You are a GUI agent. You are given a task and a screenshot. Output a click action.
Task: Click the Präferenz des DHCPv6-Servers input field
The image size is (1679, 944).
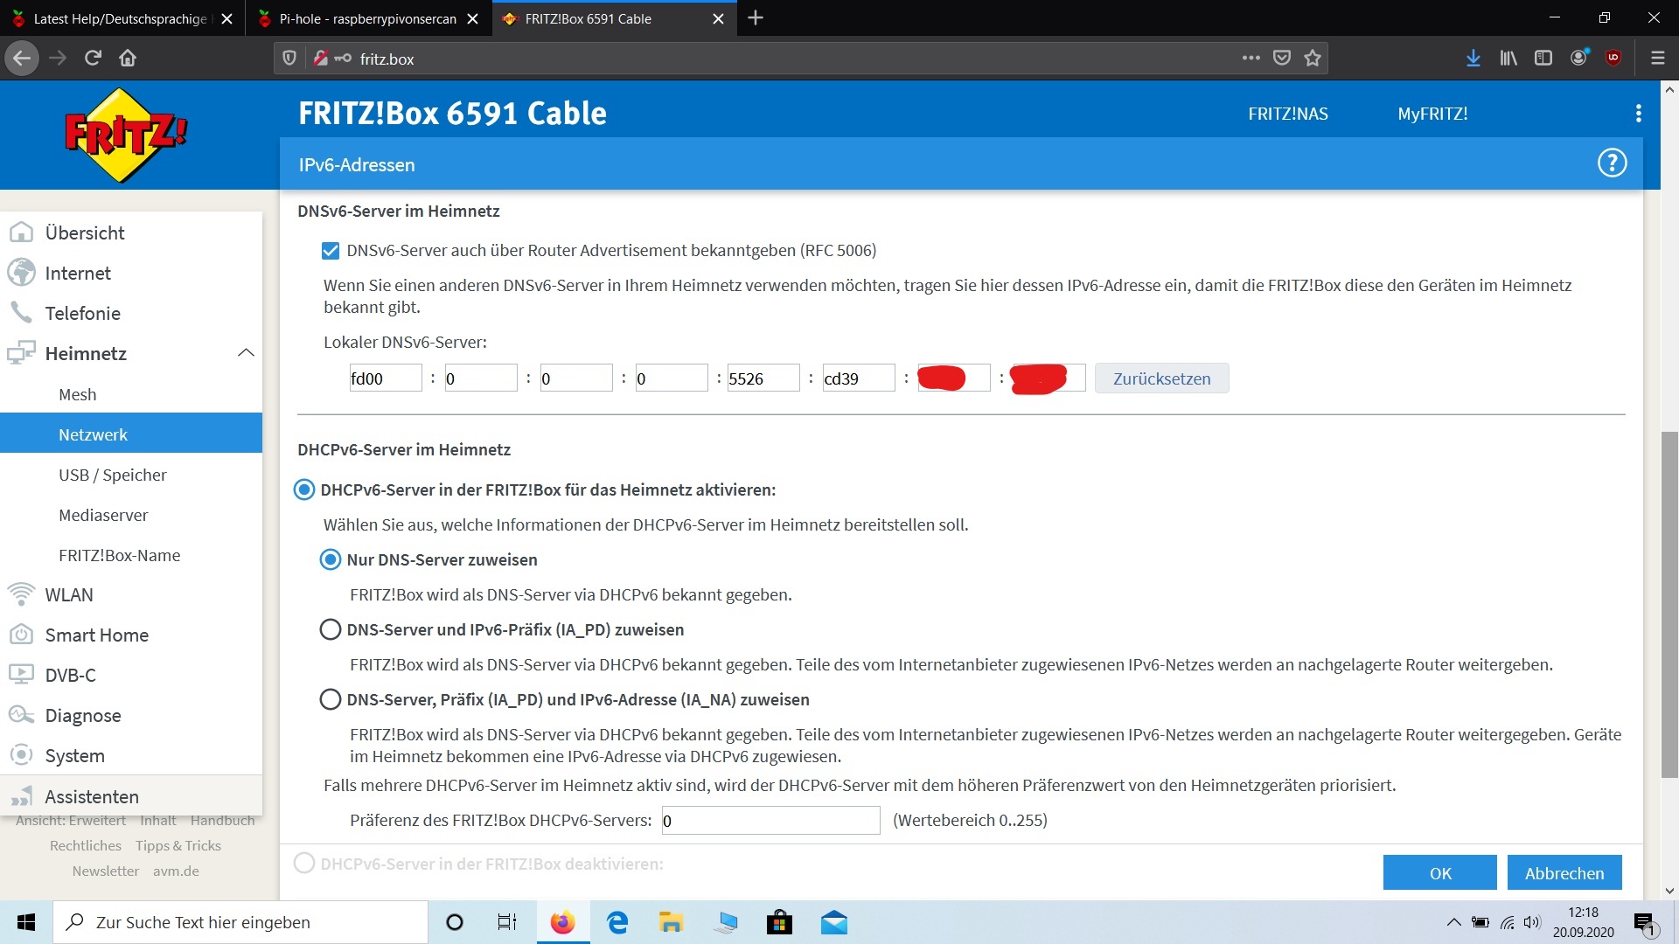pyautogui.click(x=770, y=820)
